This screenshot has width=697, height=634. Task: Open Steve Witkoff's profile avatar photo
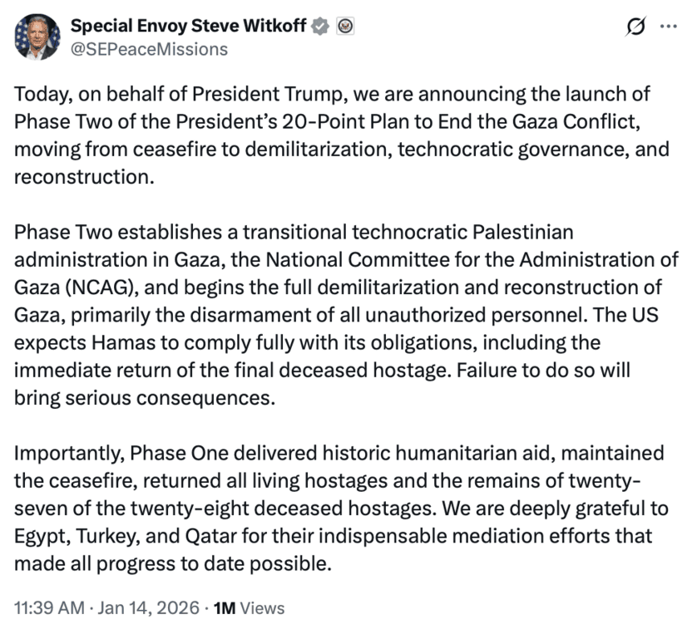tap(37, 37)
